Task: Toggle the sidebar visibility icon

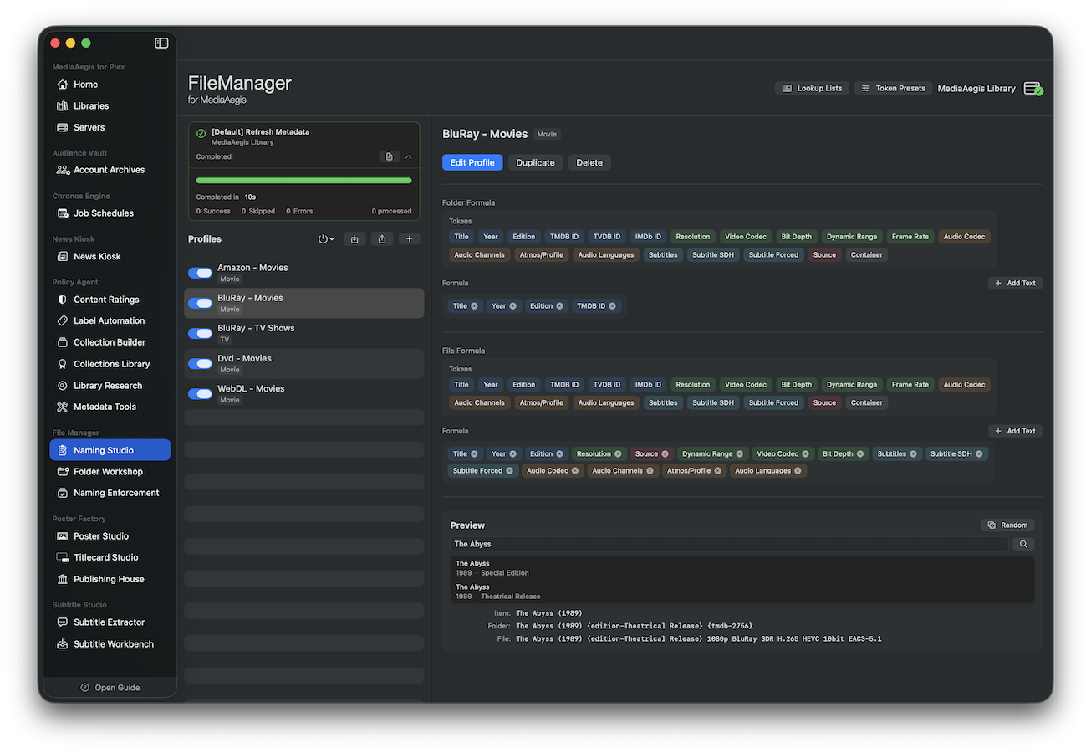Action: pos(161,43)
